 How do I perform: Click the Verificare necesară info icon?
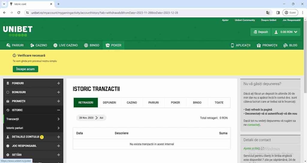(x=14, y=55)
